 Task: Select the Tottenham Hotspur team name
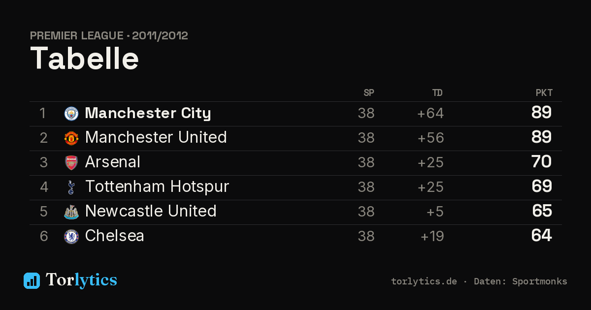point(157,186)
